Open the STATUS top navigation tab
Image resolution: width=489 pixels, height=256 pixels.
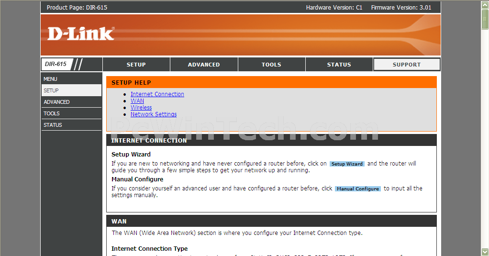tap(339, 65)
